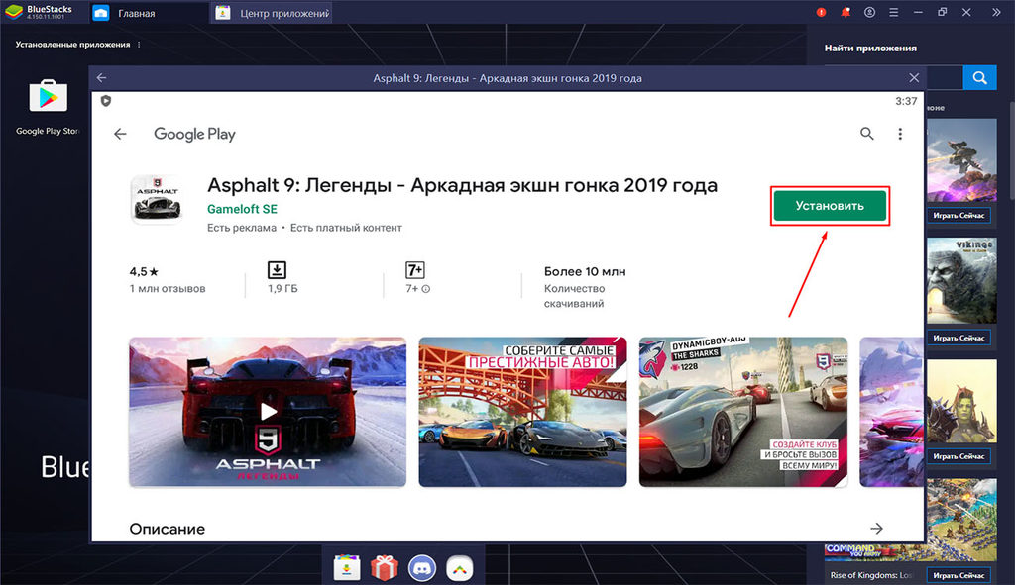The image size is (1015, 585).
Task: Click Есть платный контент label
Action: tap(346, 228)
